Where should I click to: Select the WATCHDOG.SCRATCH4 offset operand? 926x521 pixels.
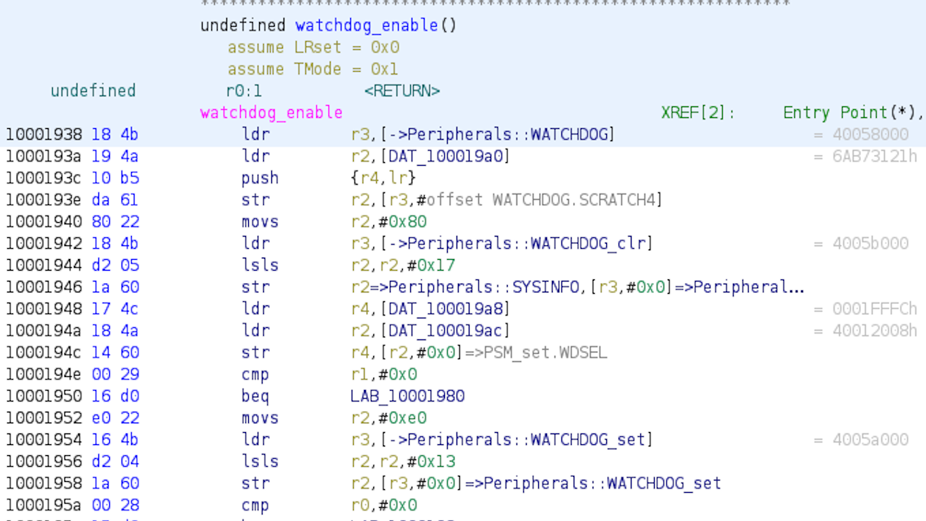coord(577,200)
